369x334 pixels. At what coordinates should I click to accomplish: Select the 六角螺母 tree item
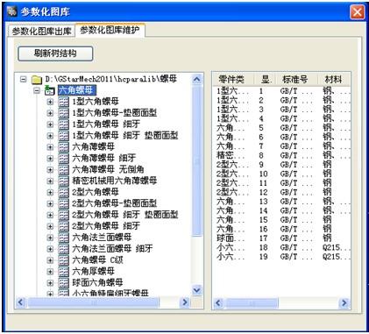click(x=76, y=90)
